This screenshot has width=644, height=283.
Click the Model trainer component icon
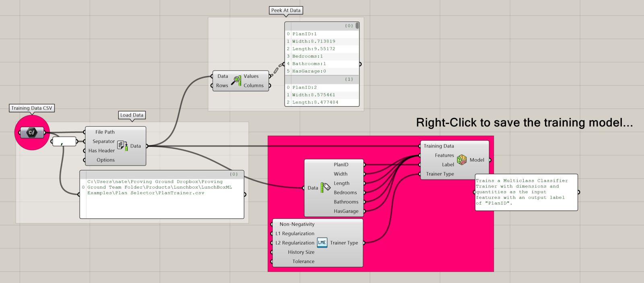(x=462, y=160)
